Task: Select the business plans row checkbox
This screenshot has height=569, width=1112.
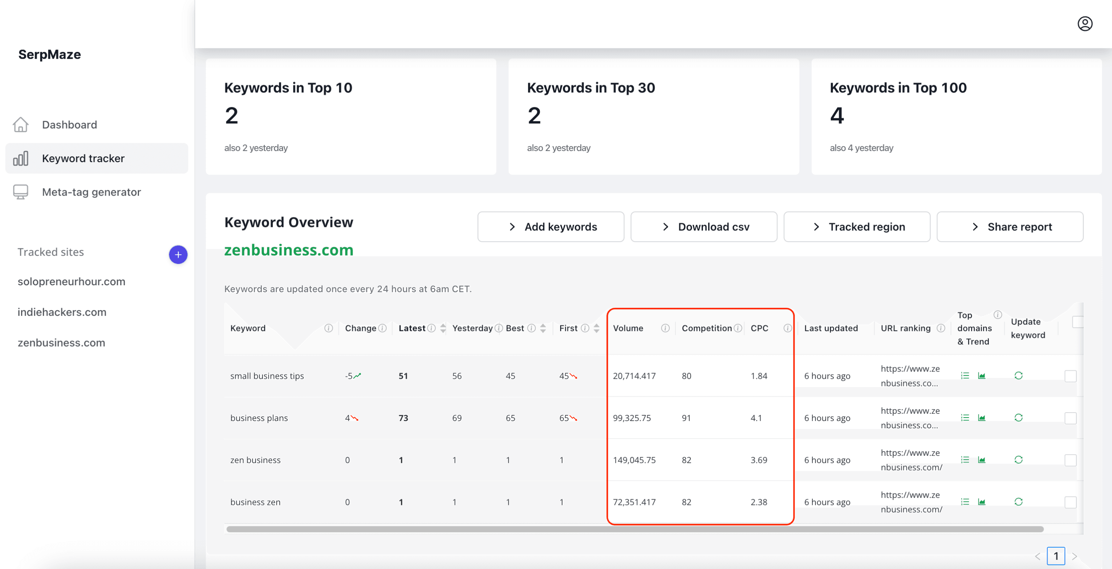Action: pos(1070,418)
